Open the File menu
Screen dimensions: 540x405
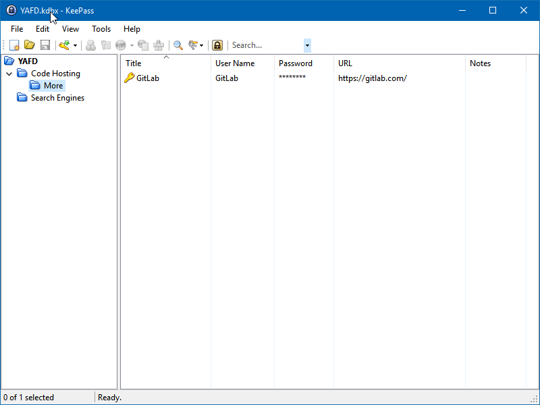[17, 29]
